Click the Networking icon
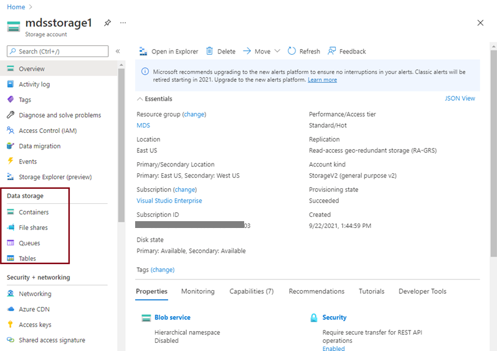Screen dimensions: 497x351 click(x=11, y=293)
